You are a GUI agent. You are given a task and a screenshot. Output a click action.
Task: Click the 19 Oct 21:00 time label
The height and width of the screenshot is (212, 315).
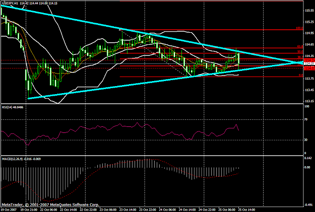tap(29, 210)
